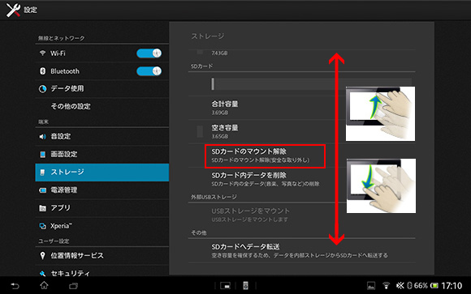Image resolution: width=471 pixels, height=294 pixels.
Task: Open 画面設定 display settings
Action: (102, 155)
